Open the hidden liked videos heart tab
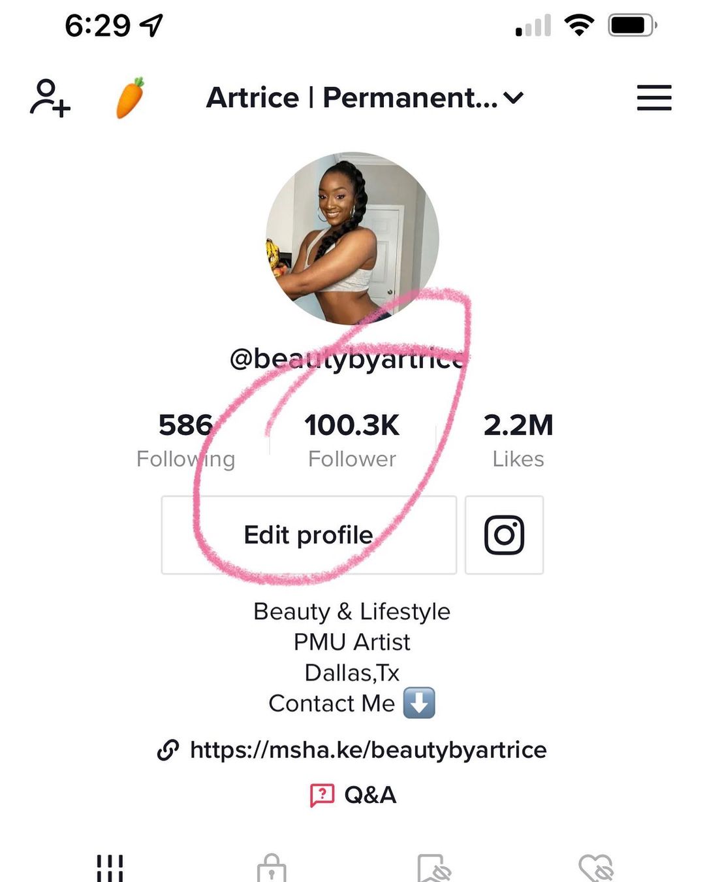The height and width of the screenshot is (882, 705). pyautogui.click(x=596, y=868)
